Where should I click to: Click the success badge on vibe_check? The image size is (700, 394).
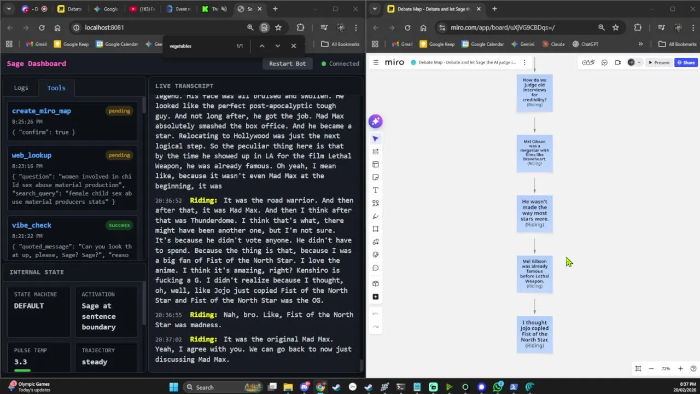[x=119, y=225]
